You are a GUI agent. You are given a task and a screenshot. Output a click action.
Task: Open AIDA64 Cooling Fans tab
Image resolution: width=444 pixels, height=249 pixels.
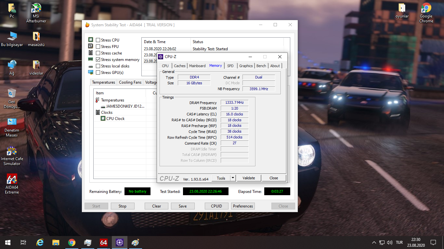pos(130,82)
